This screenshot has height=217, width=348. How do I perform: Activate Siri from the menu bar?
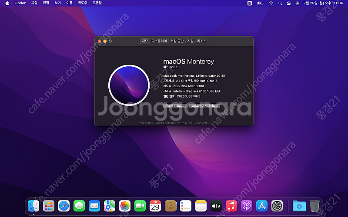pyautogui.click(x=298, y=3)
